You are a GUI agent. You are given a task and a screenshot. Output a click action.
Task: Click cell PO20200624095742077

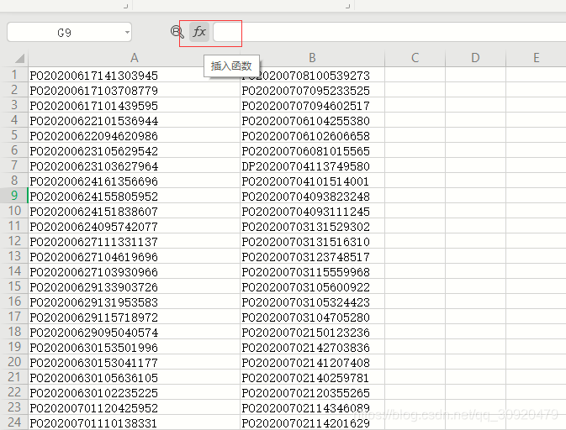point(135,227)
